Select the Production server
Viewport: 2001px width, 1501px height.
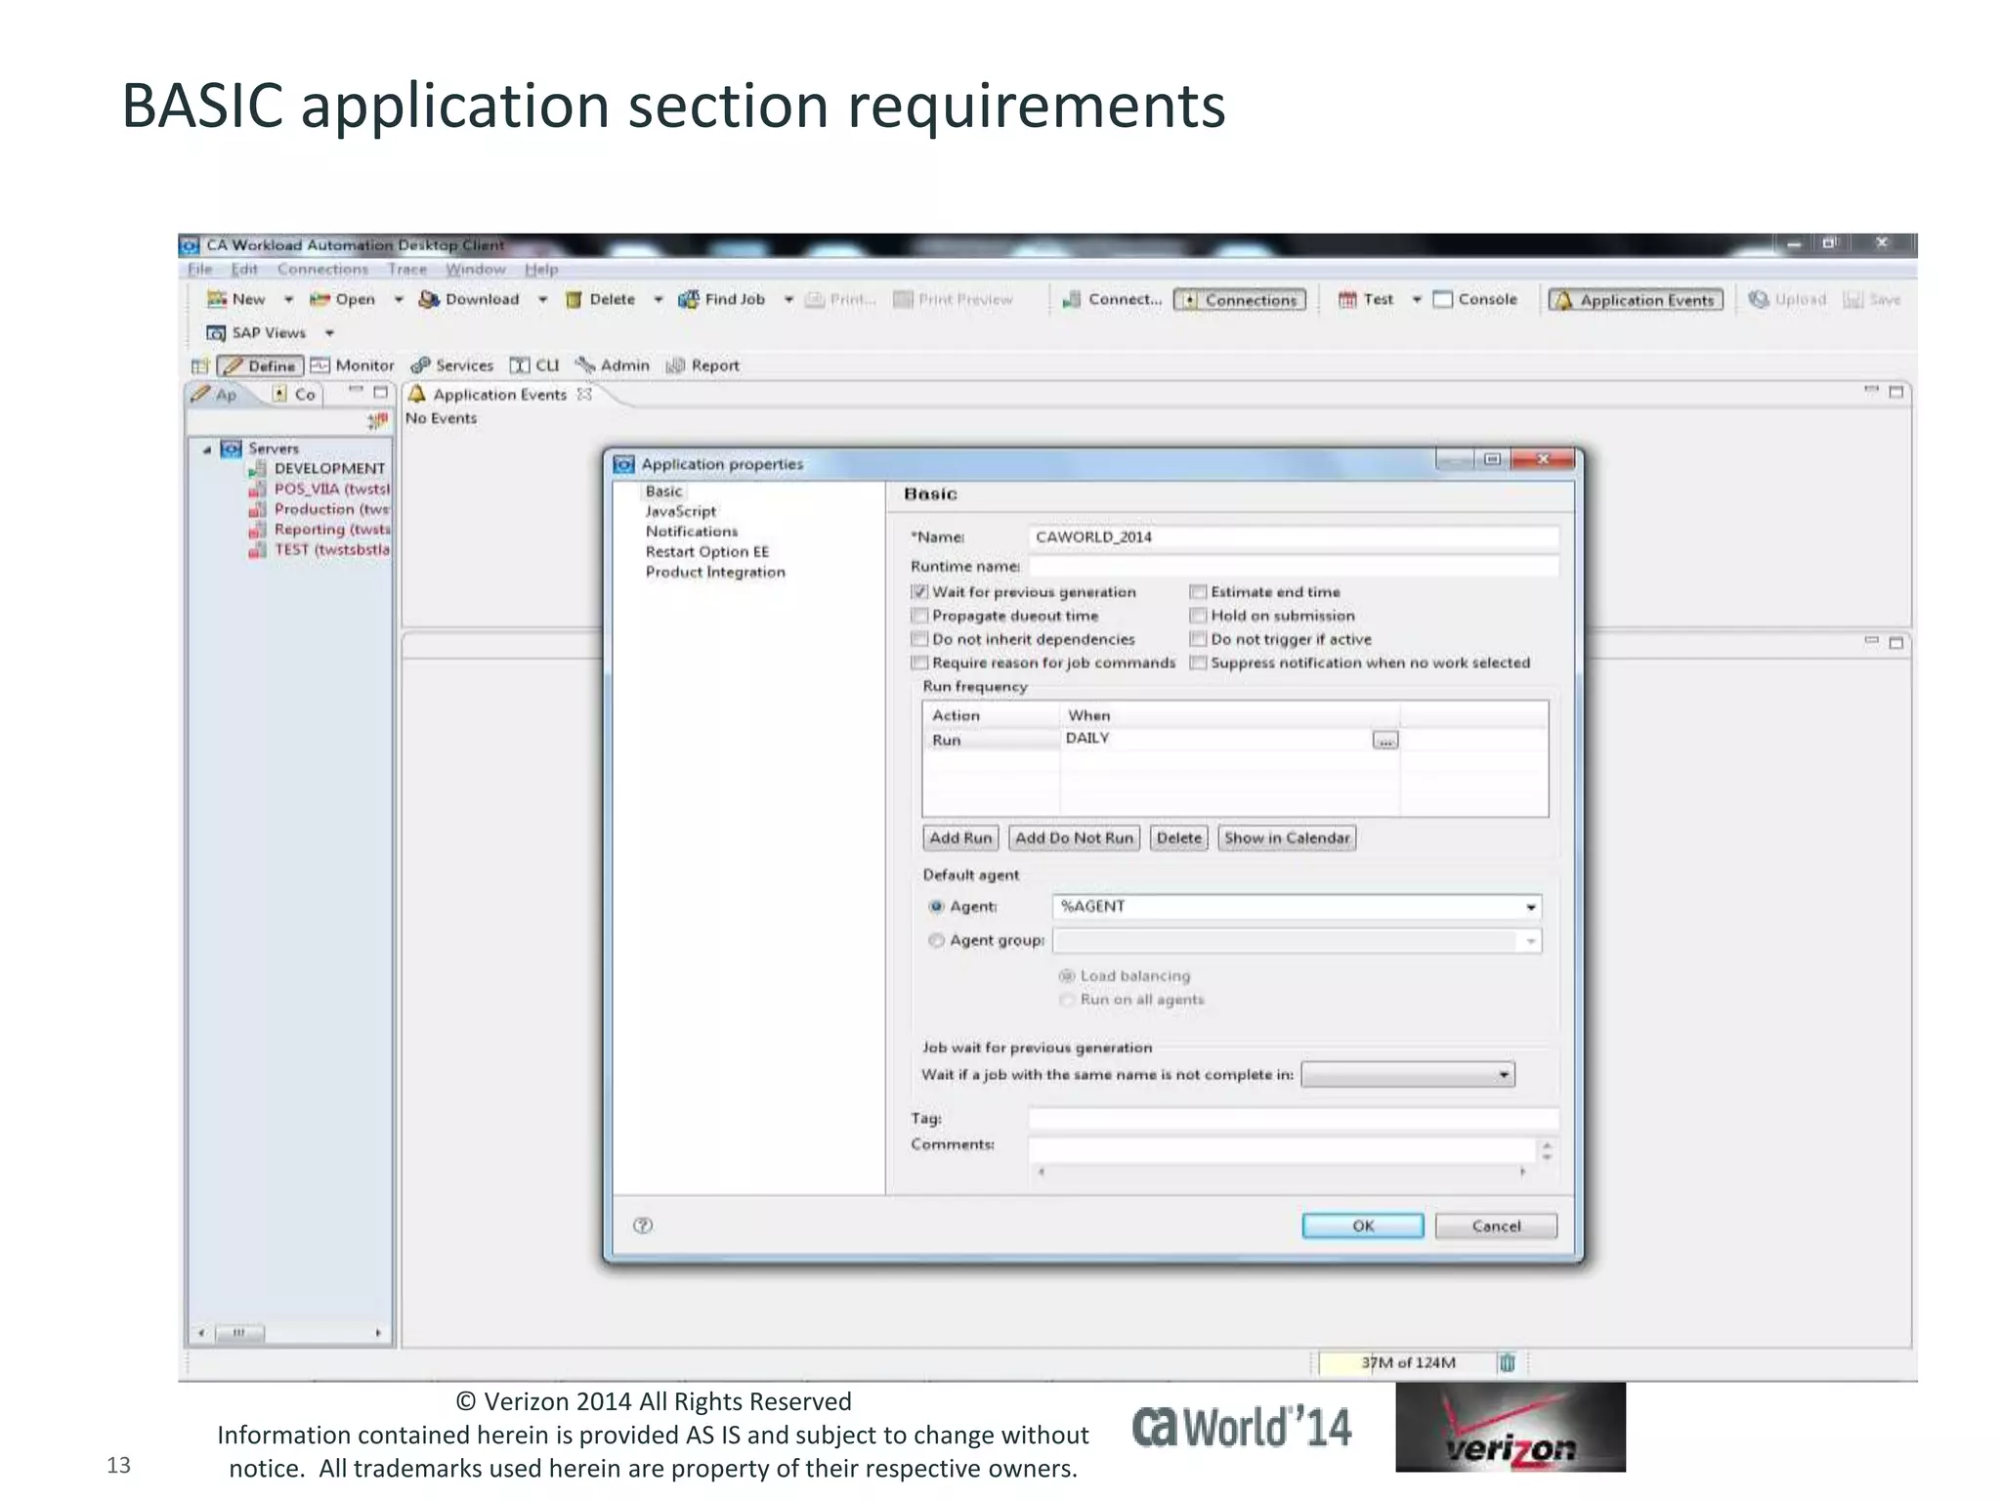[331, 509]
